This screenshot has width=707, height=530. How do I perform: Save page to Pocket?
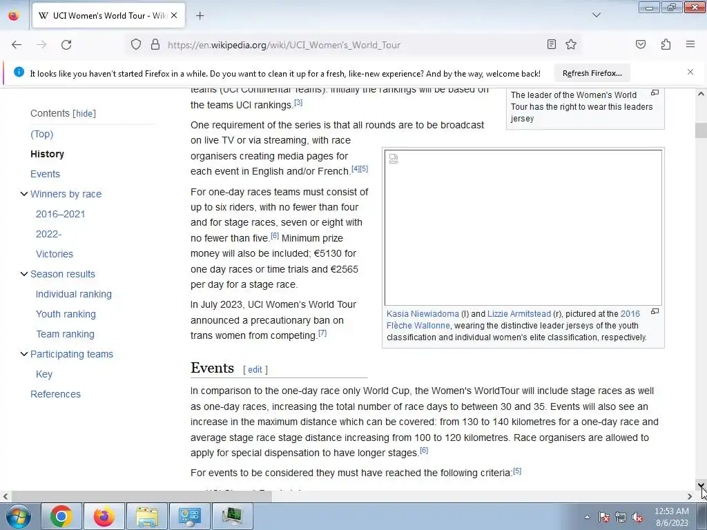tap(640, 44)
